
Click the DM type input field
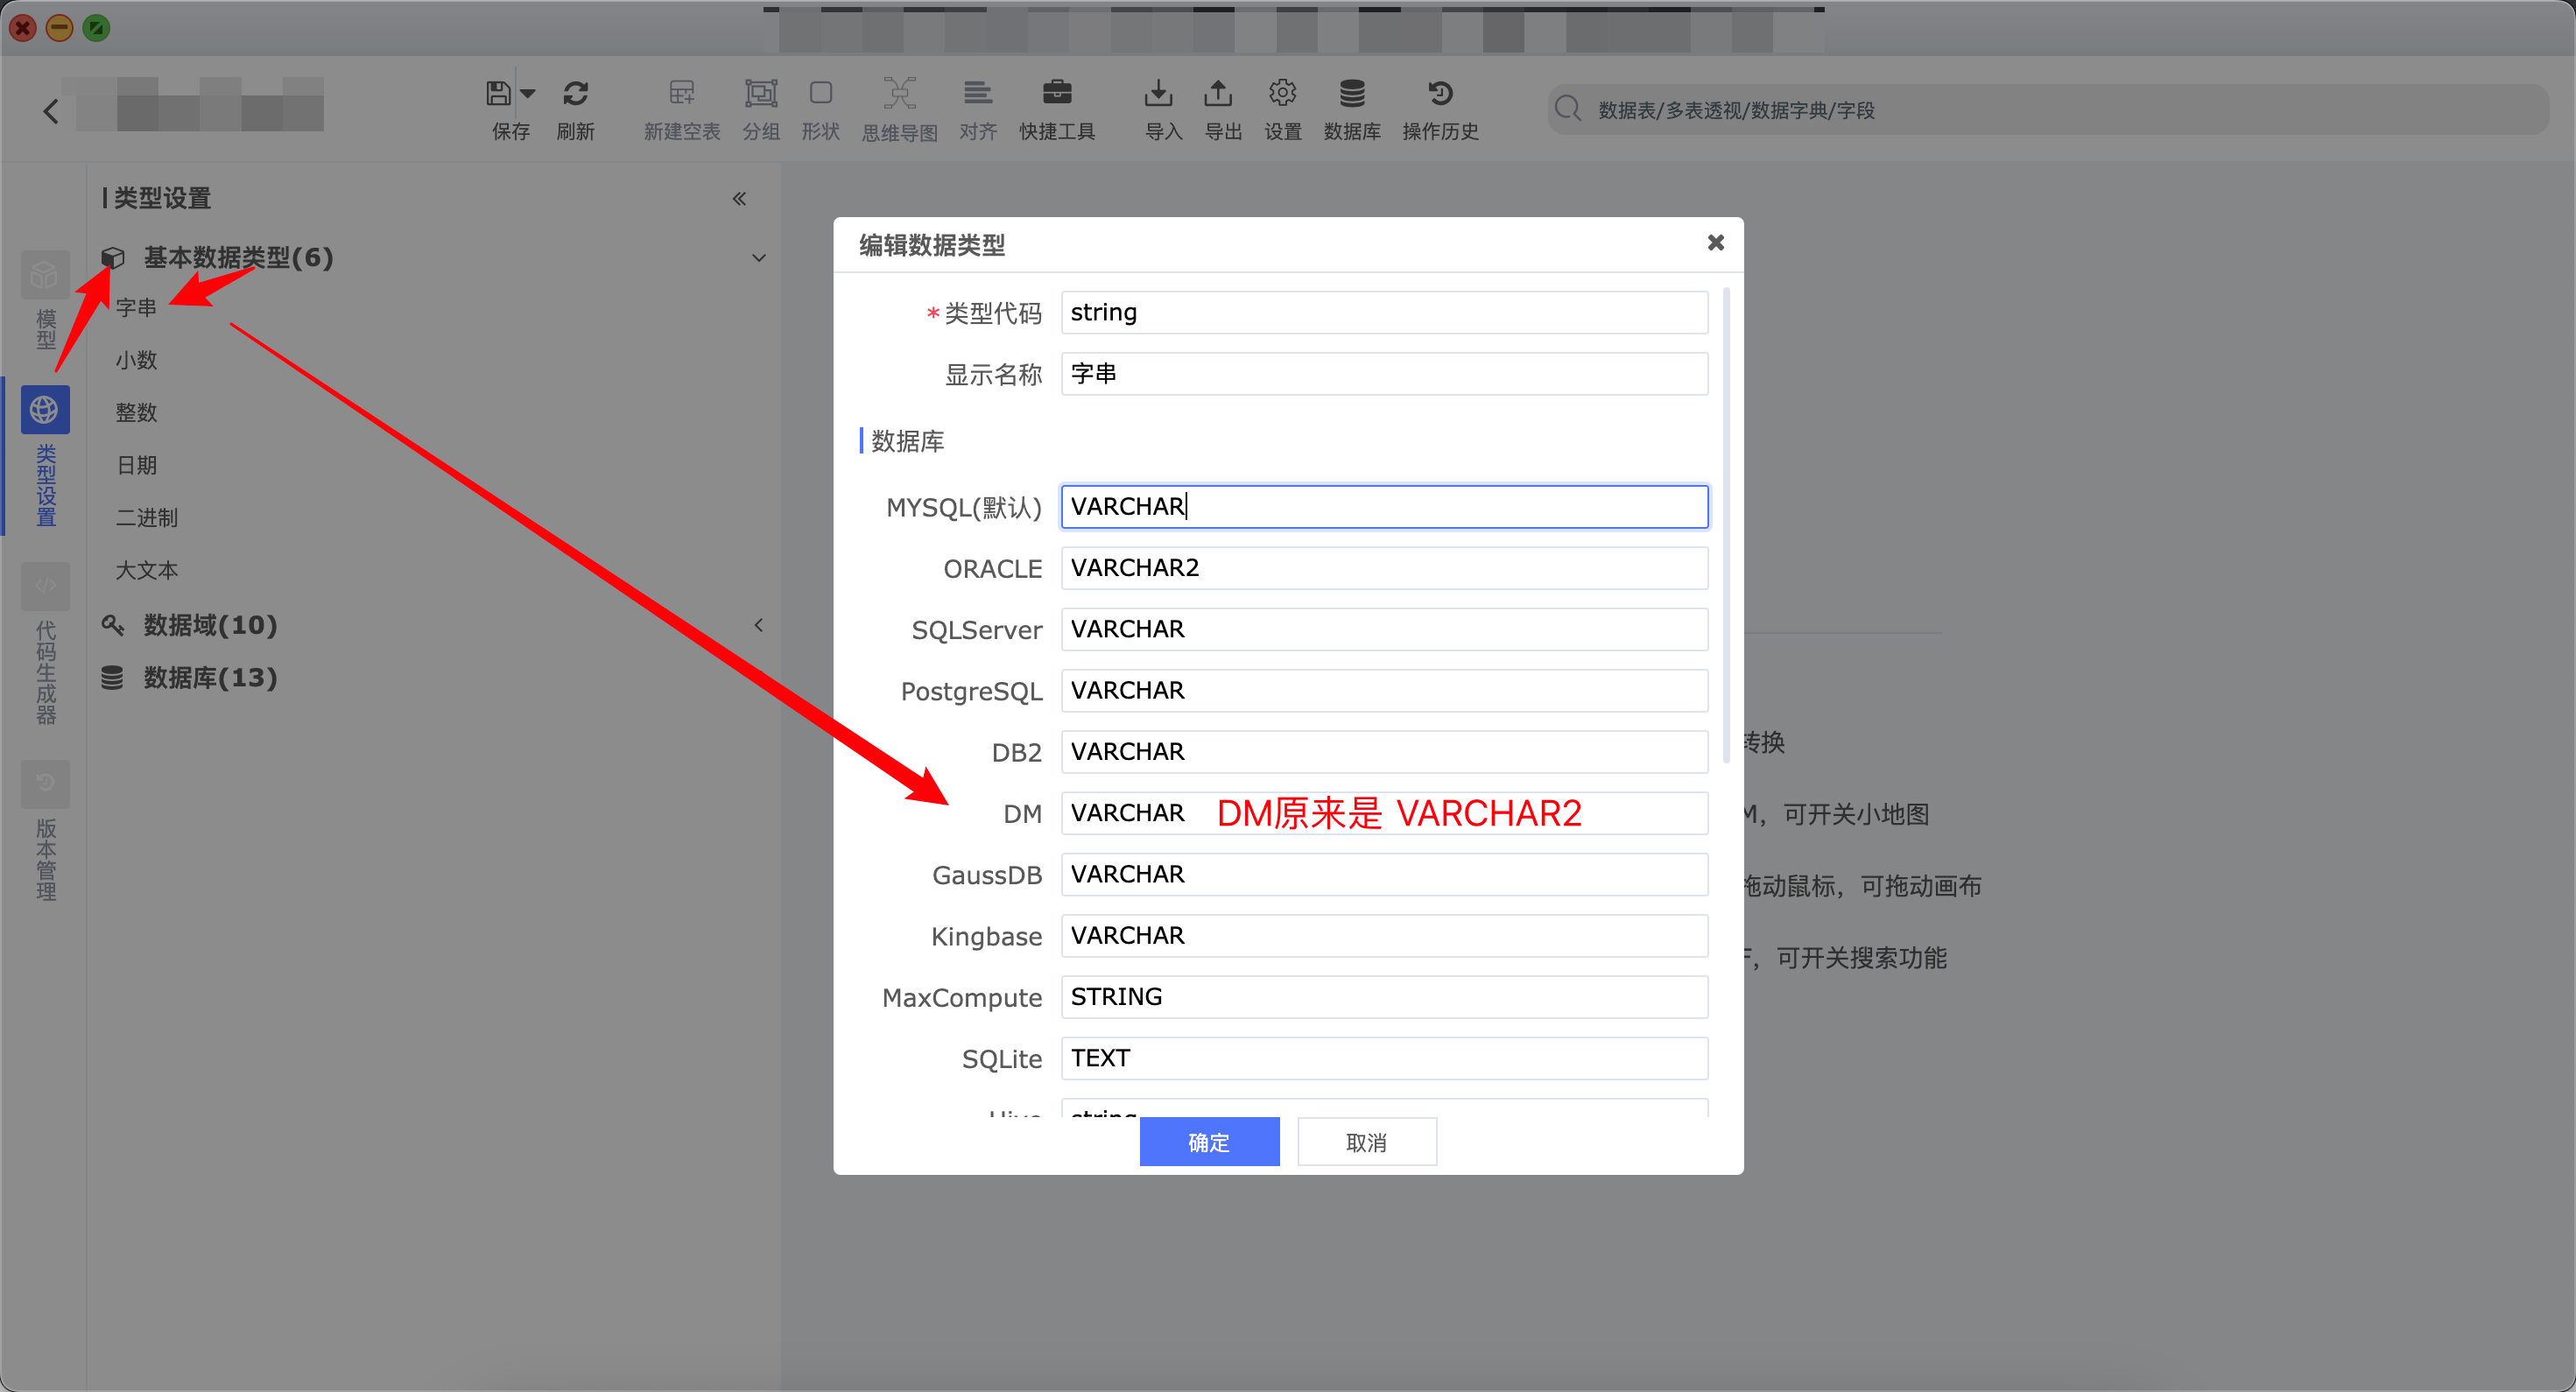pos(1383,813)
